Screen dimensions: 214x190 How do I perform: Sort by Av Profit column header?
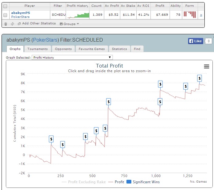112,6
